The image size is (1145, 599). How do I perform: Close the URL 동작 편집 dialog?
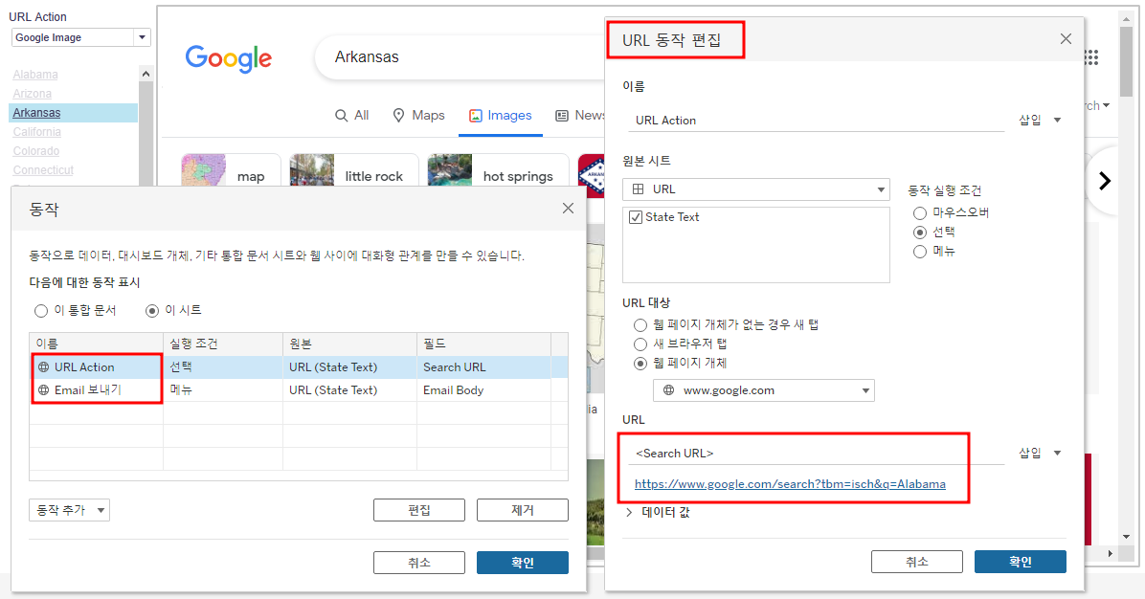coord(1066,38)
